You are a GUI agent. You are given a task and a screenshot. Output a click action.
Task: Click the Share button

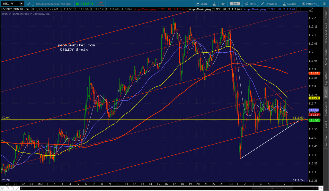tap(201, 4)
